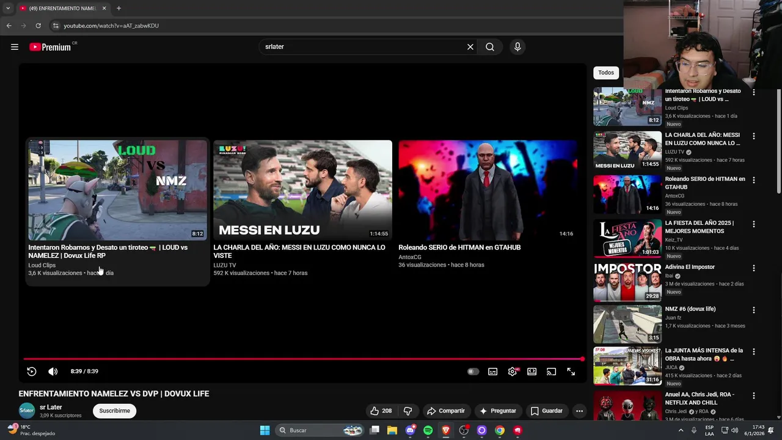This screenshot has width=782, height=440.
Task: Go back in the browser
Action: pos(9,26)
